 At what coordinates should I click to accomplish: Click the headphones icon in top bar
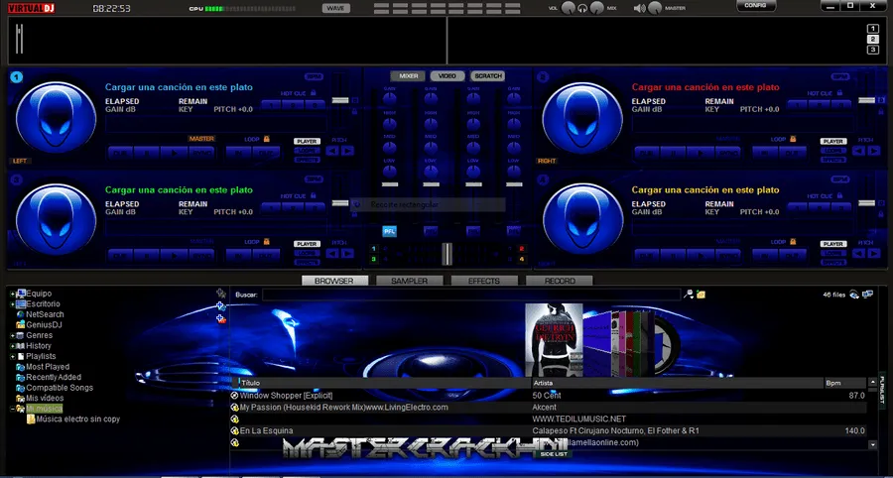pyautogui.click(x=582, y=8)
